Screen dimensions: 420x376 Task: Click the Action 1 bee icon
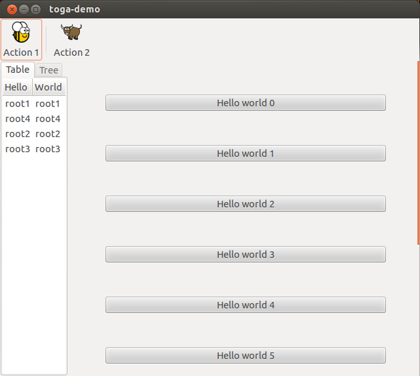click(x=21, y=32)
